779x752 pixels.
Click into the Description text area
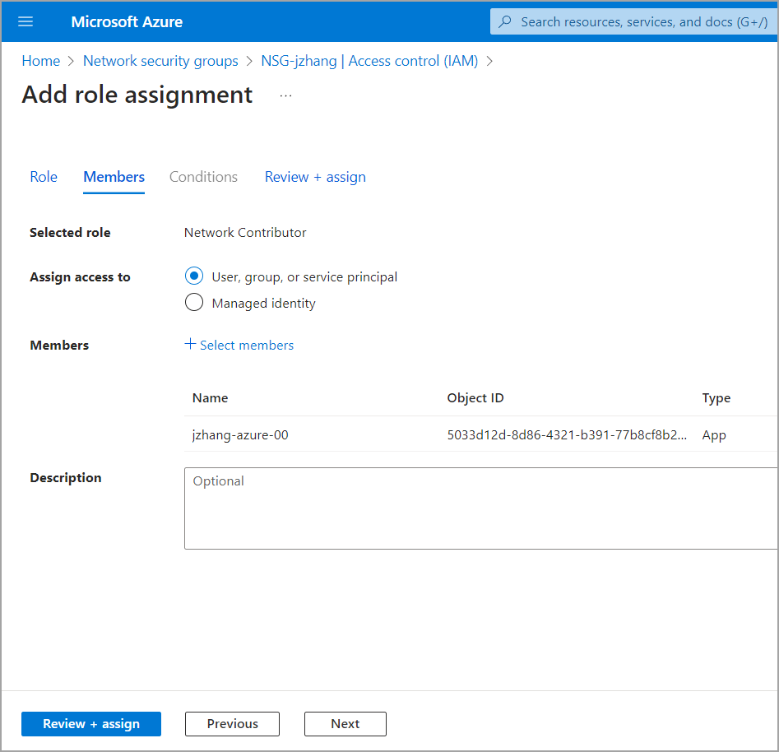pyautogui.click(x=481, y=508)
